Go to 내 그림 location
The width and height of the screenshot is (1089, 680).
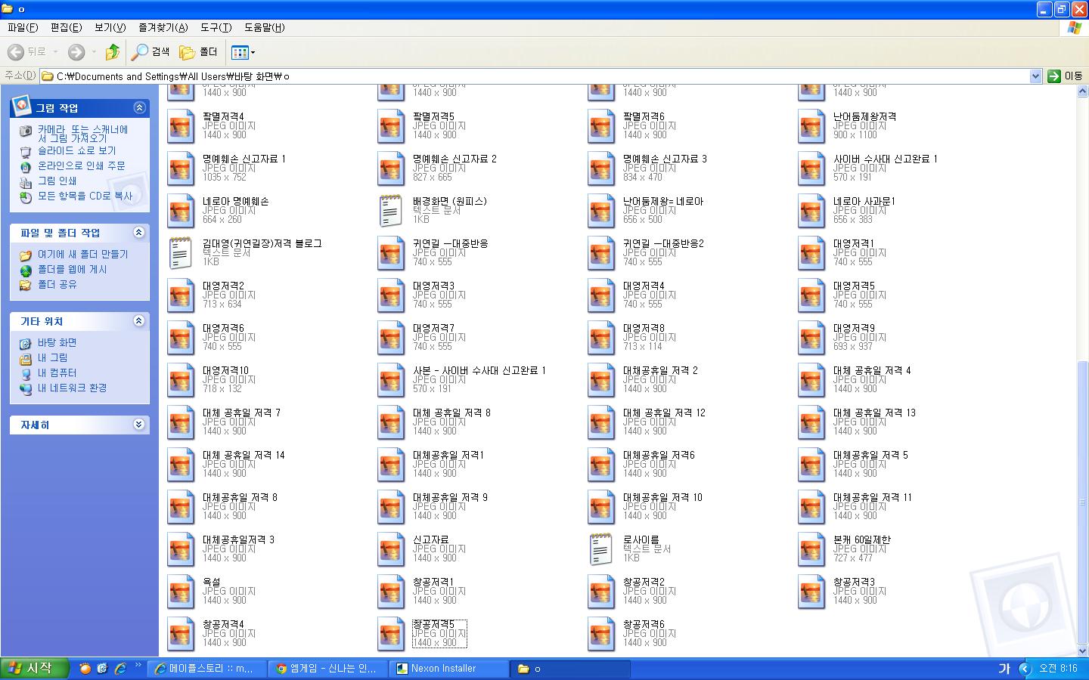[x=53, y=357]
